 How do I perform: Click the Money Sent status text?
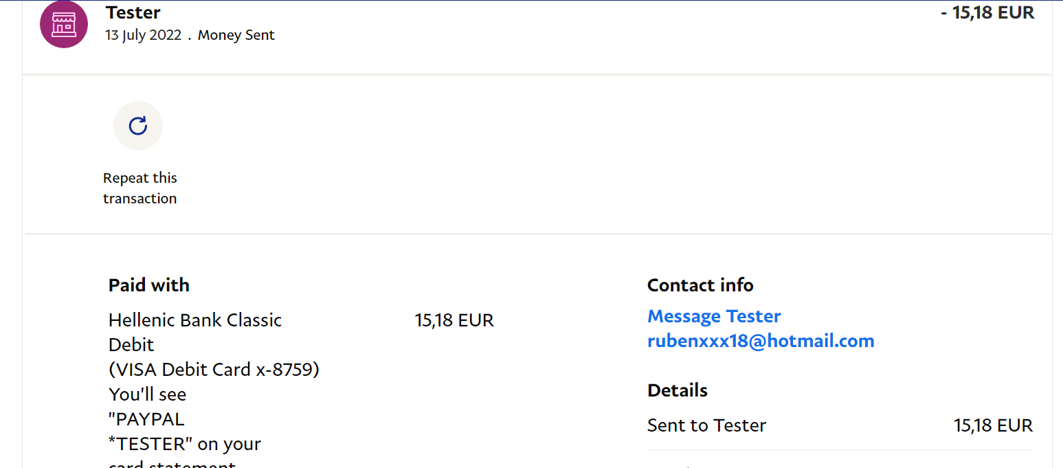pos(236,35)
